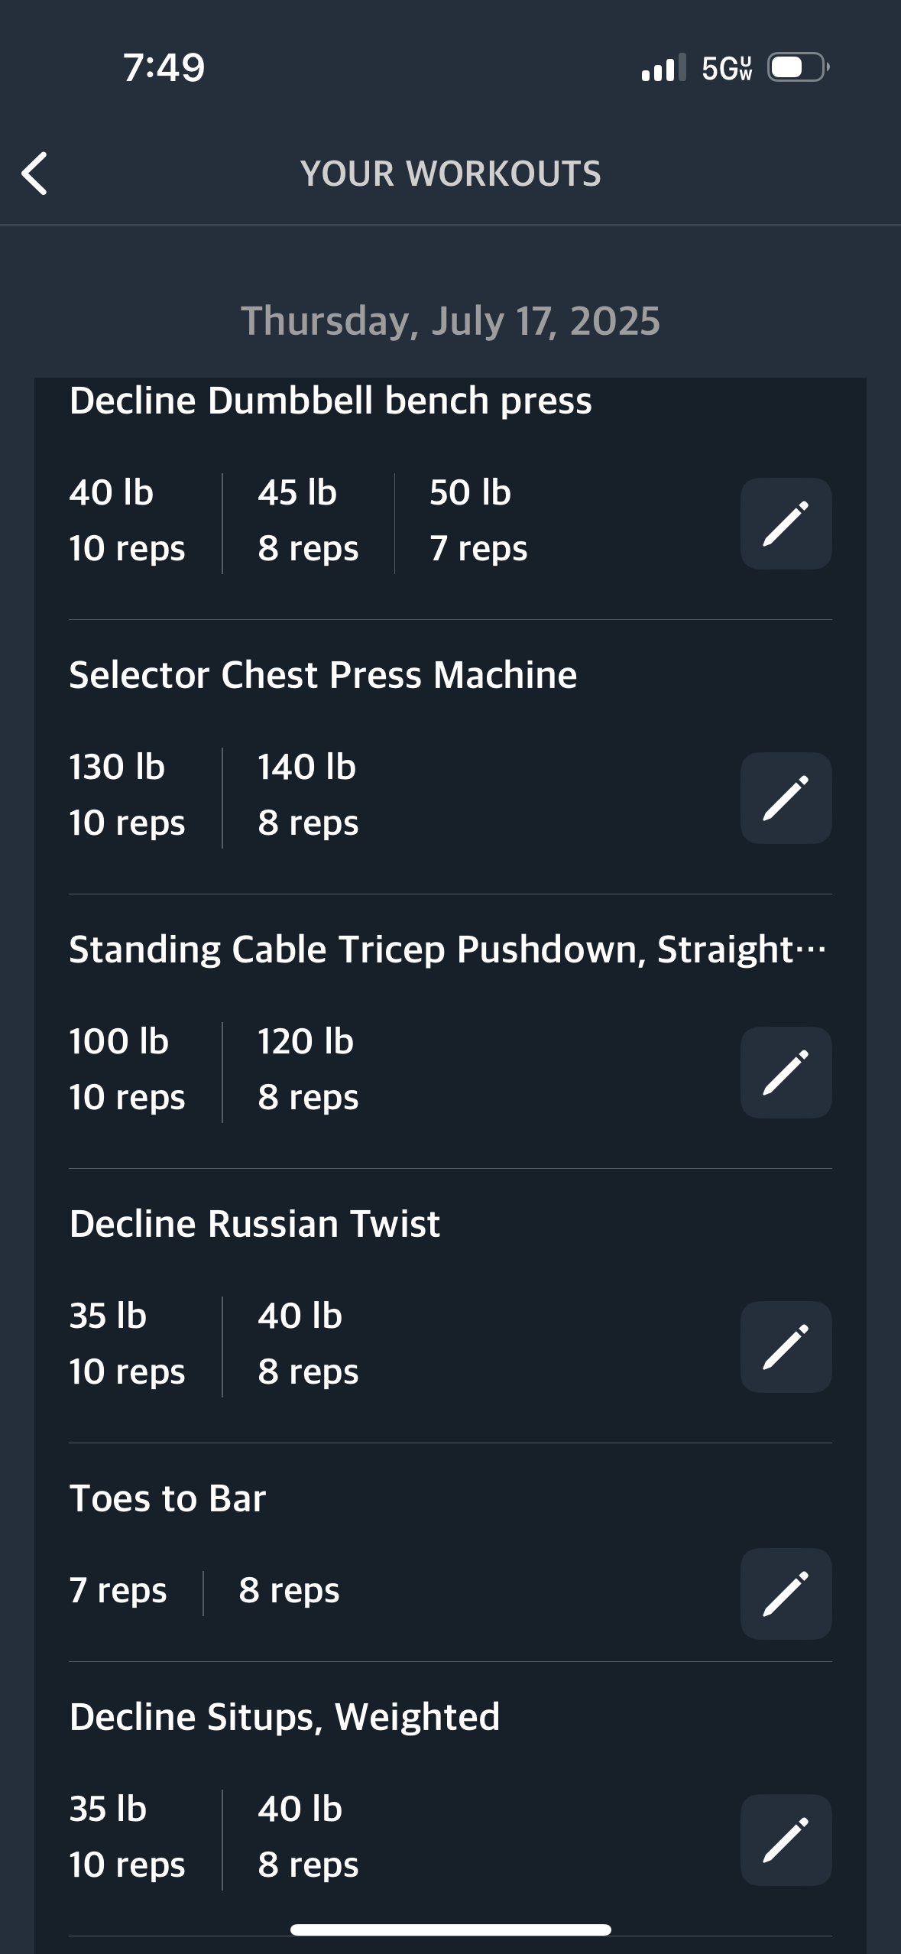Tap the home indicator bar at the bottom
The height and width of the screenshot is (1954, 901).
450,1930
